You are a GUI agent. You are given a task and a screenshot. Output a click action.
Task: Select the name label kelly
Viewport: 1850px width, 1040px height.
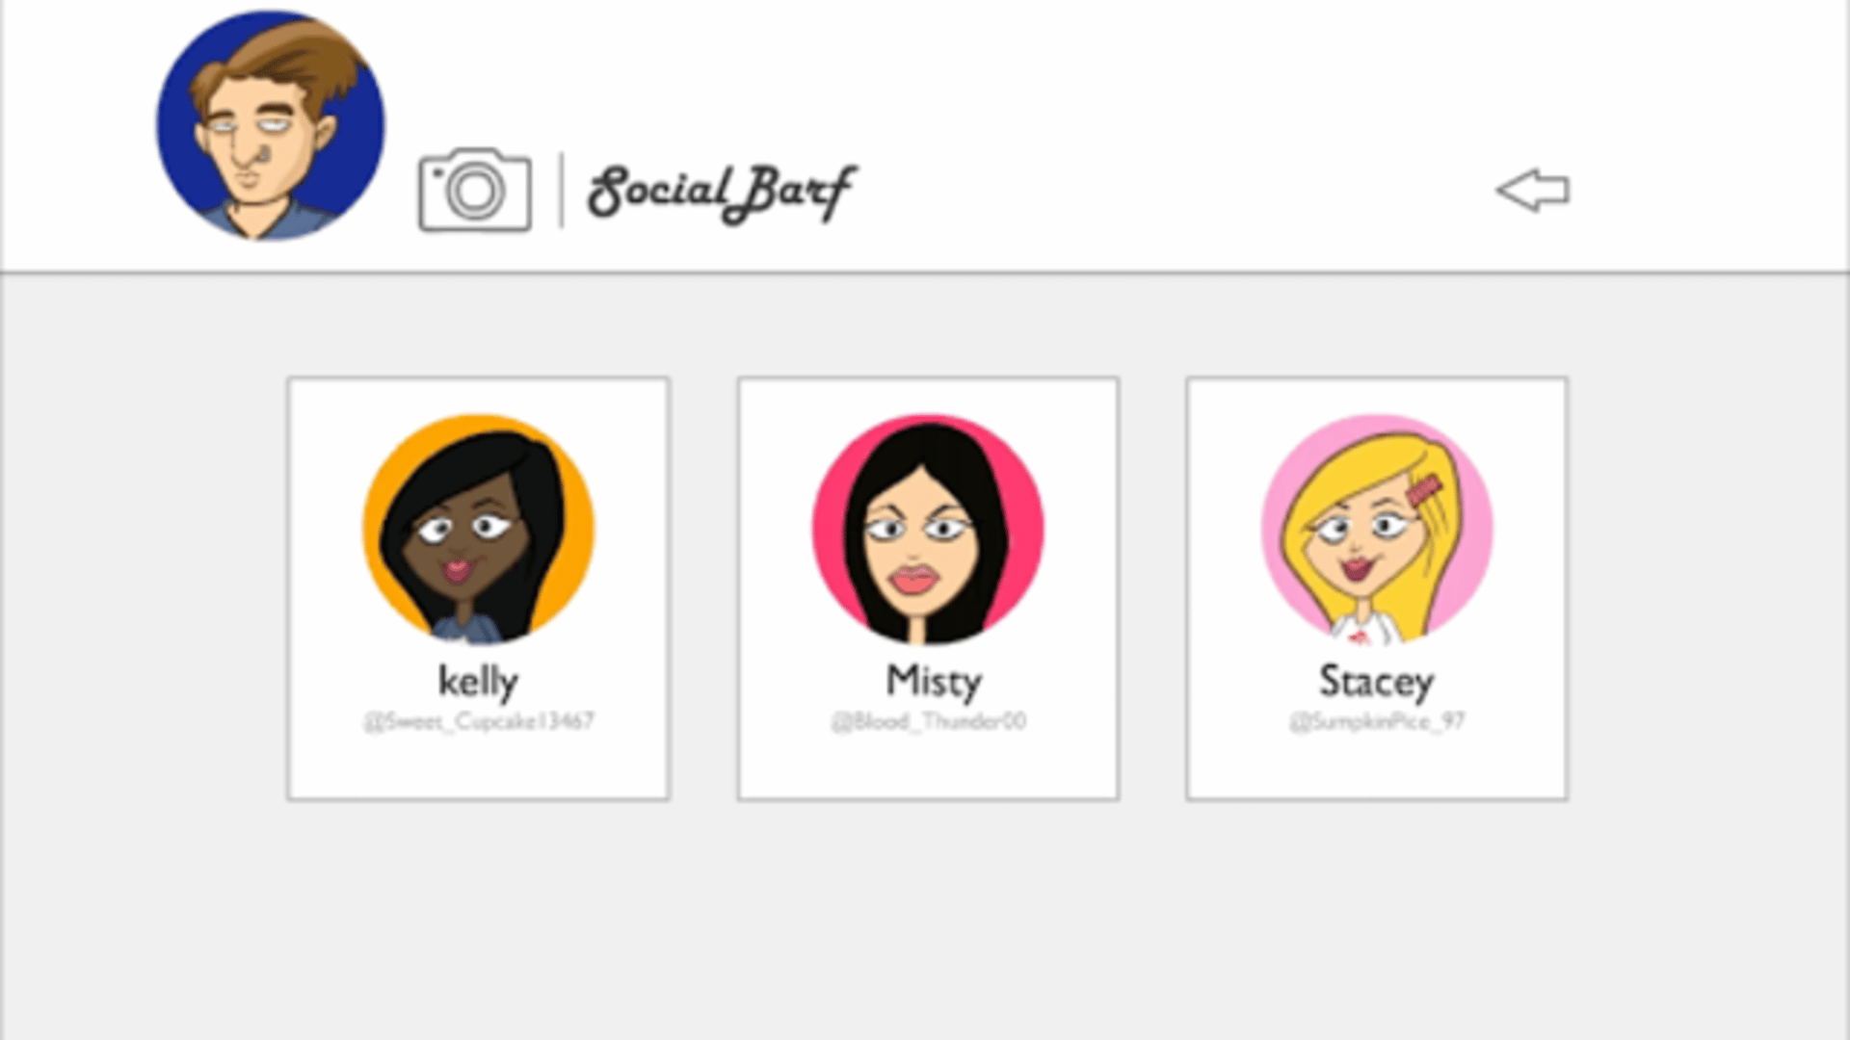pyautogui.click(x=478, y=681)
